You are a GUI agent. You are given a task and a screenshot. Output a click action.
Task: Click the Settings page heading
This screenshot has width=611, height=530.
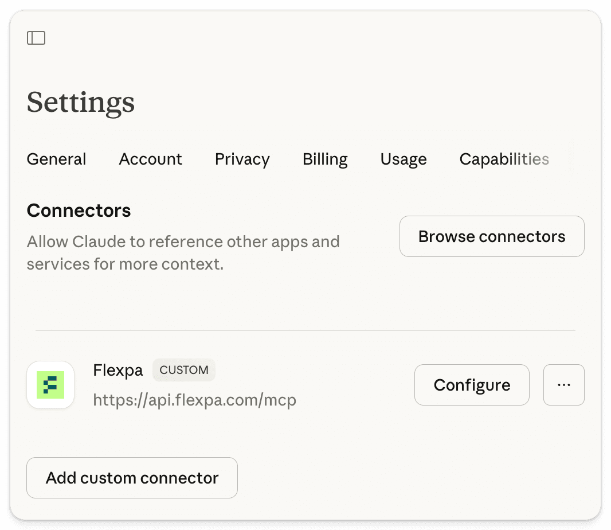[x=80, y=103]
